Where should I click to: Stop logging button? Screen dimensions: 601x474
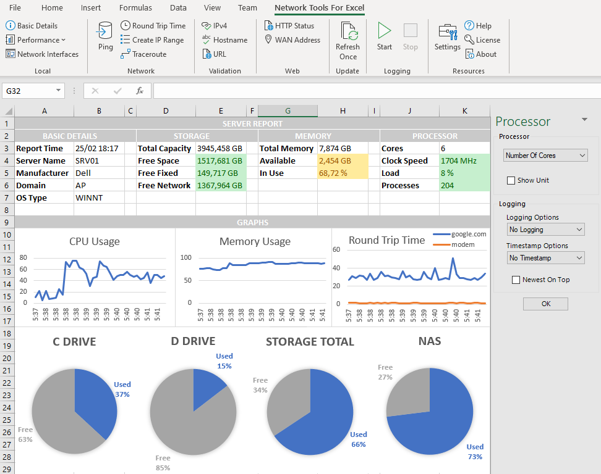[410, 36]
